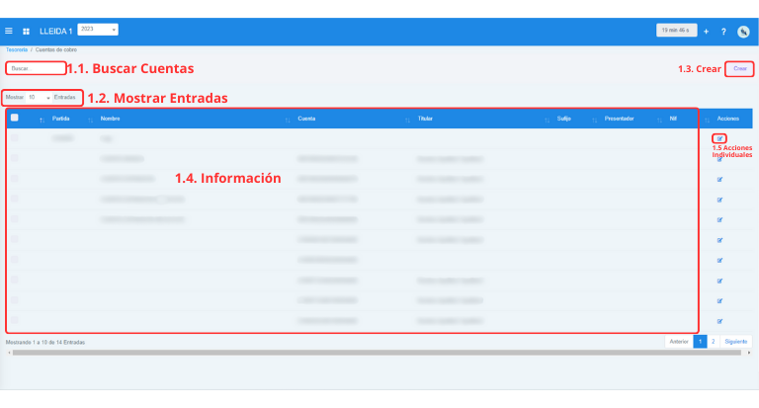
Task: Tick the checkbox of the third table row
Action: pyautogui.click(x=15, y=179)
